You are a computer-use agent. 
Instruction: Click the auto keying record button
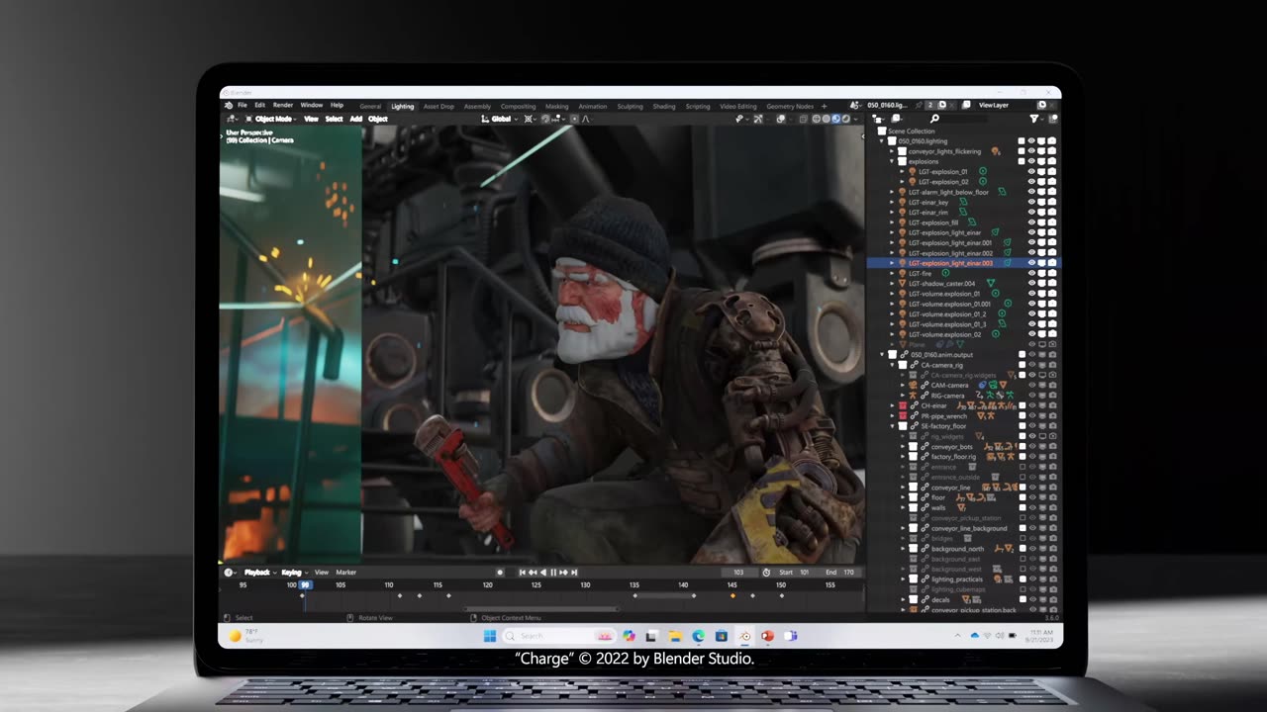(x=500, y=573)
